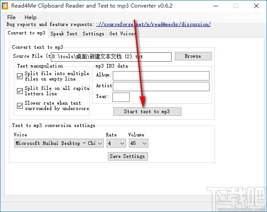Switch to the Convert to mp3 tab
This screenshot has width=267, height=212.
coord(27,33)
